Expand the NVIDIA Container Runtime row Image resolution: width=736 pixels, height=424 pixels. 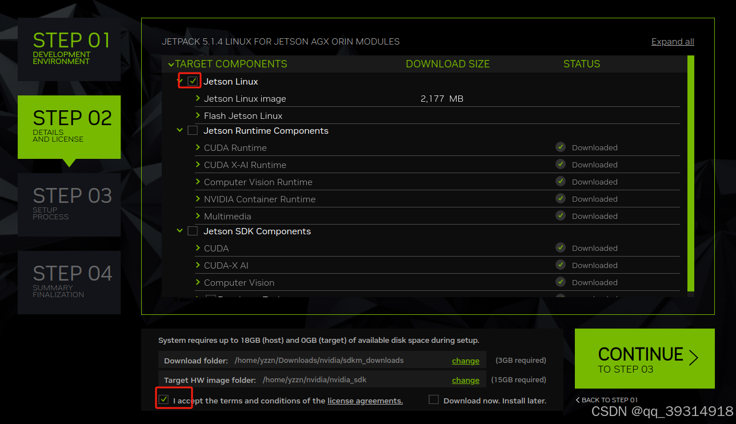point(198,199)
